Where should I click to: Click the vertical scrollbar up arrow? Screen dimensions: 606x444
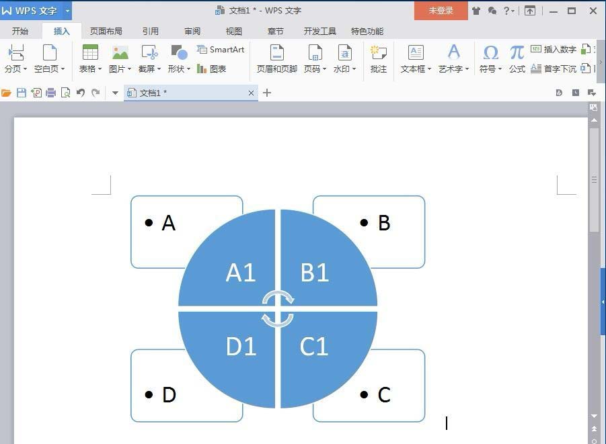594,120
